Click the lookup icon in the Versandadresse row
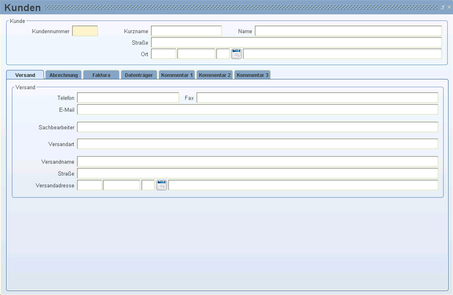The image size is (453, 295). coord(162,185)
